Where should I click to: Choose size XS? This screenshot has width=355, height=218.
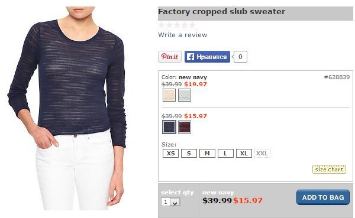tap(171, 154)
